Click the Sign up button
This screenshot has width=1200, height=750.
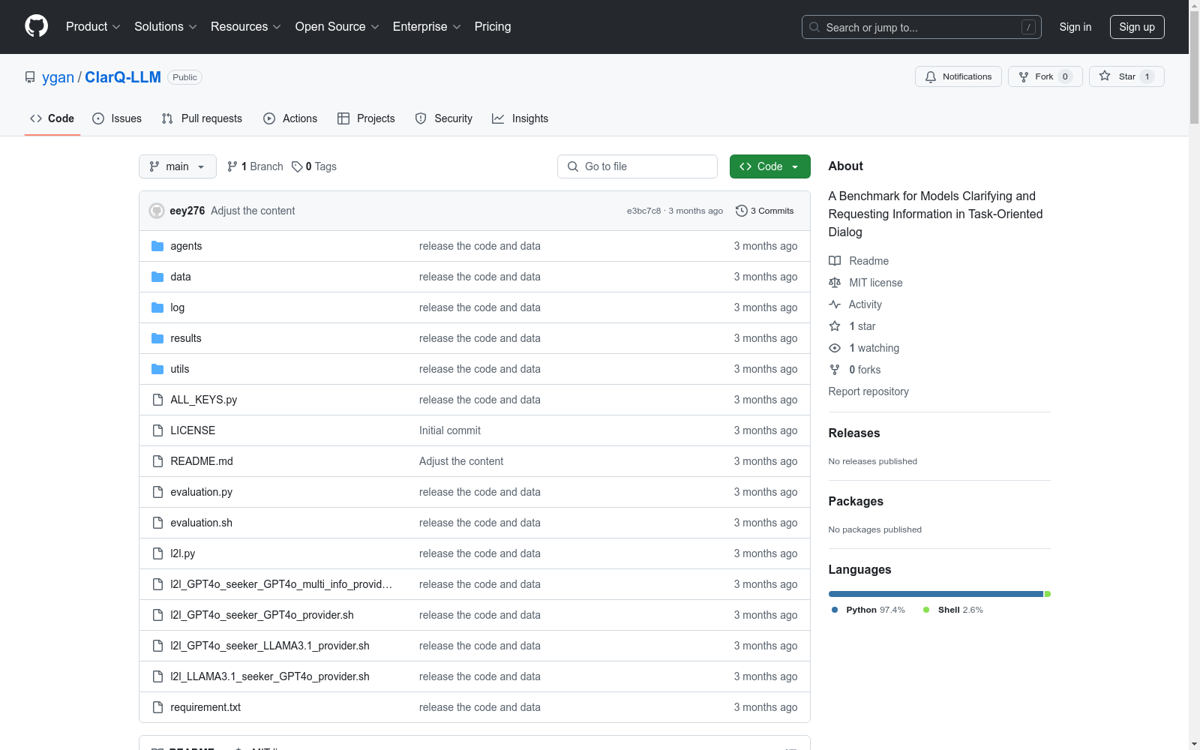click(1137, 27)
